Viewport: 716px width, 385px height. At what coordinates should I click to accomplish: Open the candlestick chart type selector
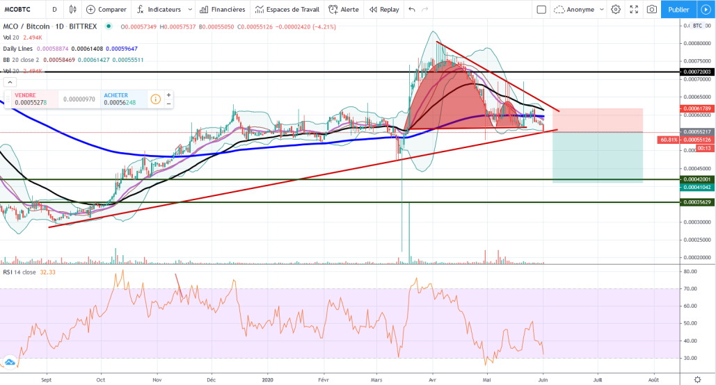[72, 9]
